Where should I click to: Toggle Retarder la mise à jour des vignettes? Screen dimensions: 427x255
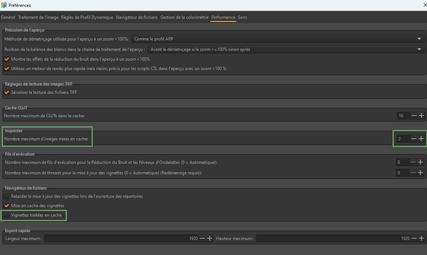click(7, 196)
